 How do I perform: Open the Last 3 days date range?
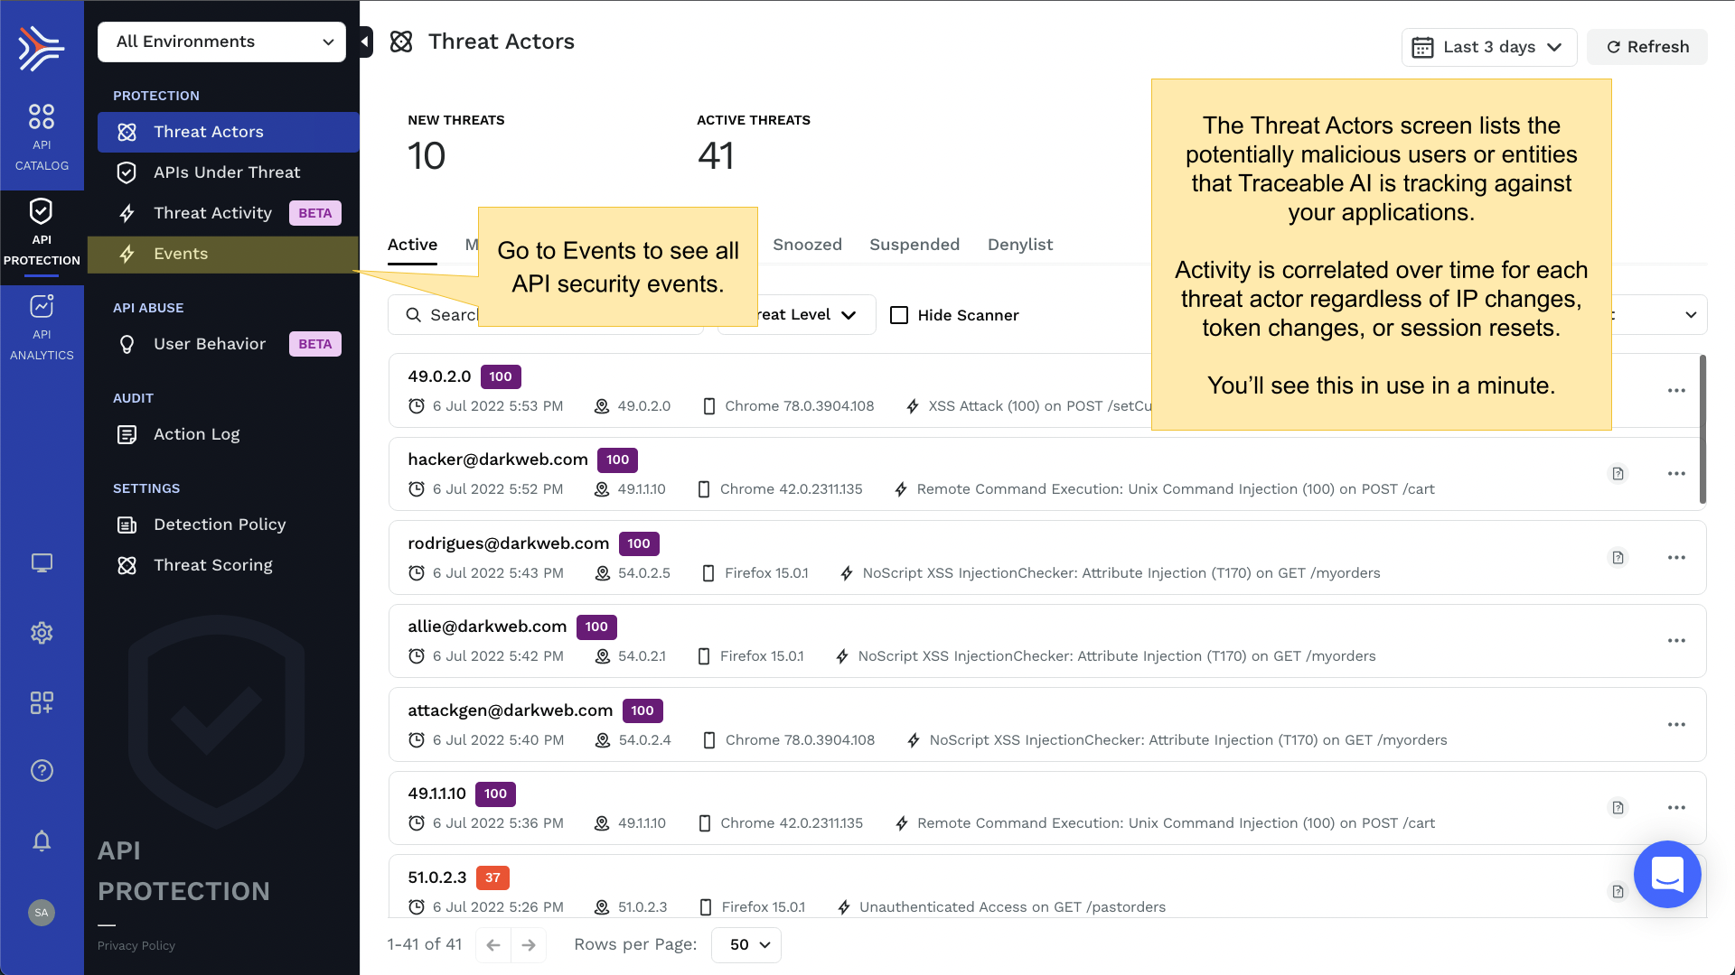(1488, 47)
